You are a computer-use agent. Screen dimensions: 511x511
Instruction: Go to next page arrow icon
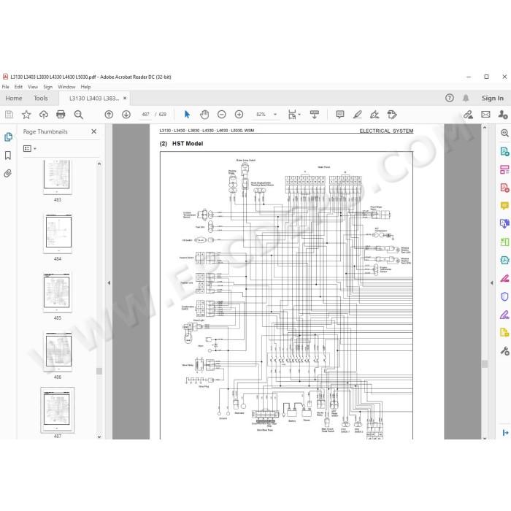point(126,115)
